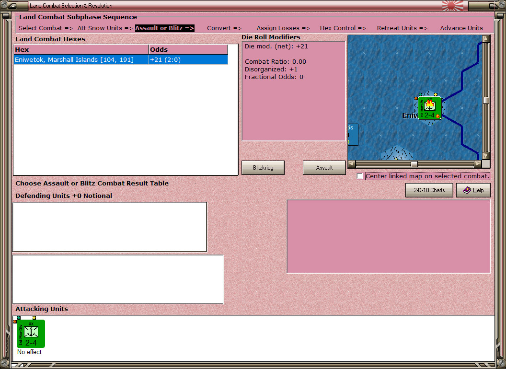The image size is (506, 369).
Task: Click the Retreat Units subphase label
Action: tap(402, 28)
